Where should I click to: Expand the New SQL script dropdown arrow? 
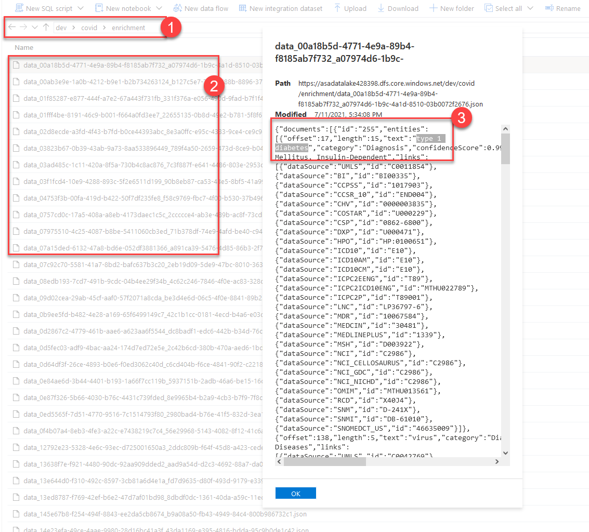[x=80, y=8]
